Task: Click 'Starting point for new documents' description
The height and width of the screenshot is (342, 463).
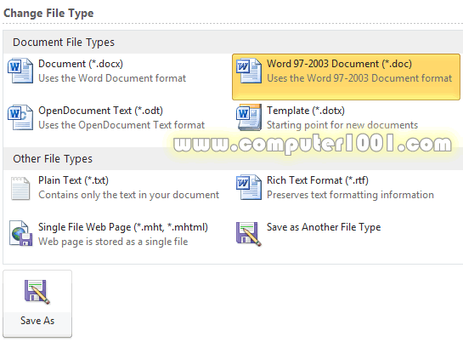Action: click(342, 125)
